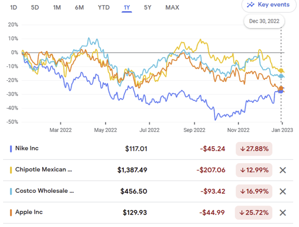Remove Apple Inc from comparison
This screenshot has height=227, width=299.
click(283, 213)
